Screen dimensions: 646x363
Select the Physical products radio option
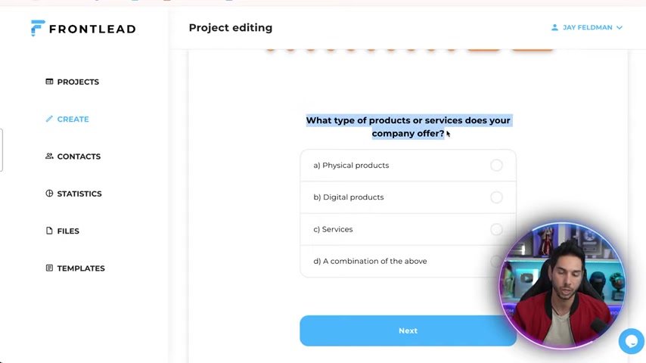[496, 165]
